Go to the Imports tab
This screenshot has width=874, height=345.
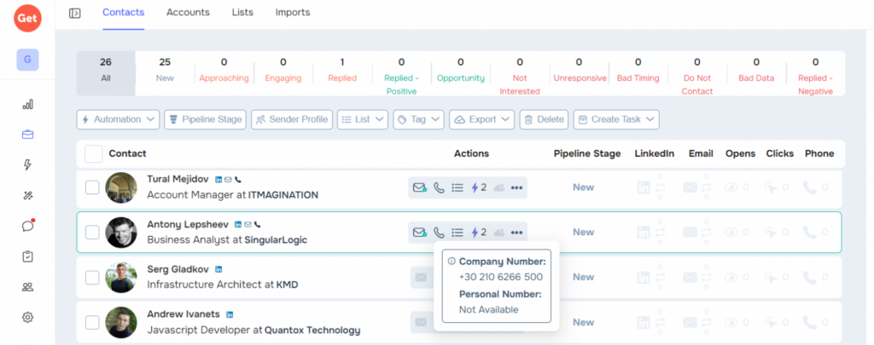coord(292,13)
